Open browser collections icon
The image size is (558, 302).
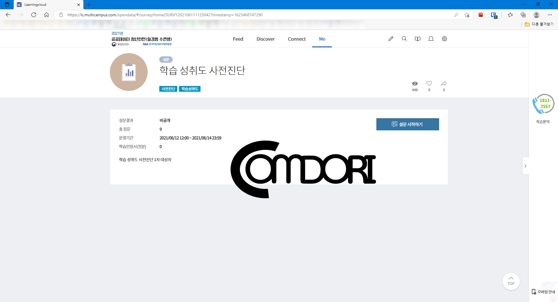(523, 15)
